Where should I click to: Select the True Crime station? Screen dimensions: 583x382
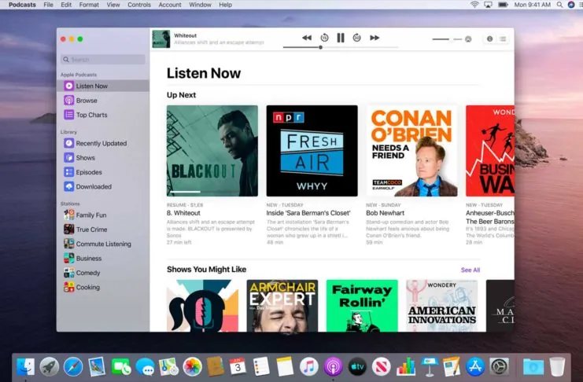coord(103,230)
